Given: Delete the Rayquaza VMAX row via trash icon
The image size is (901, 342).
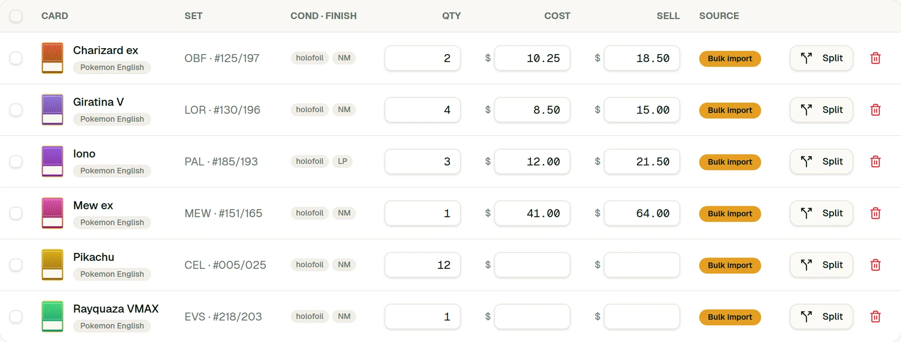Looking at the screenshot, I should [875, 316].
